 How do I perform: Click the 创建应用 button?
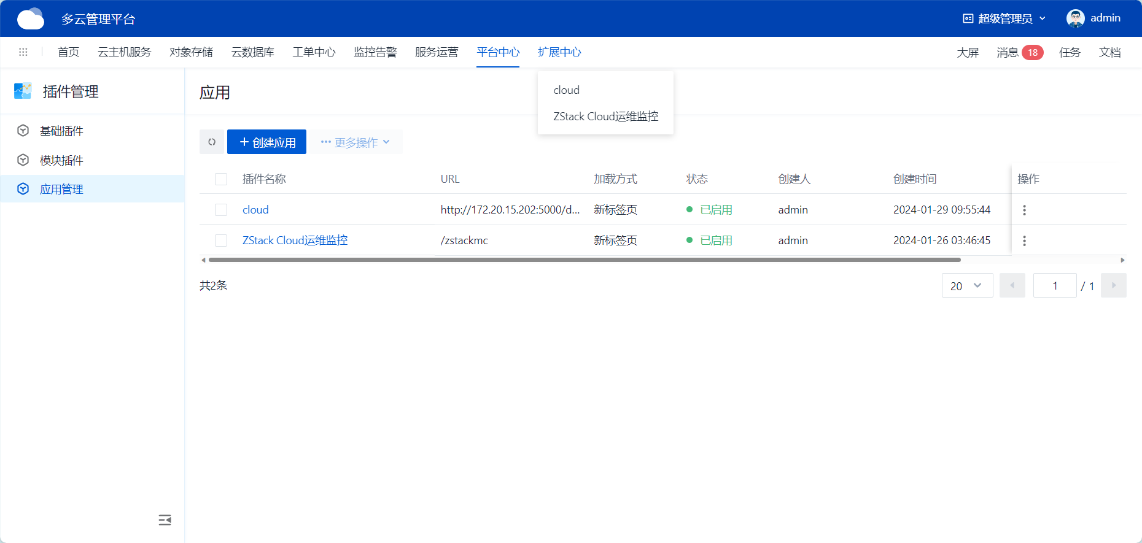coord(267,142)
